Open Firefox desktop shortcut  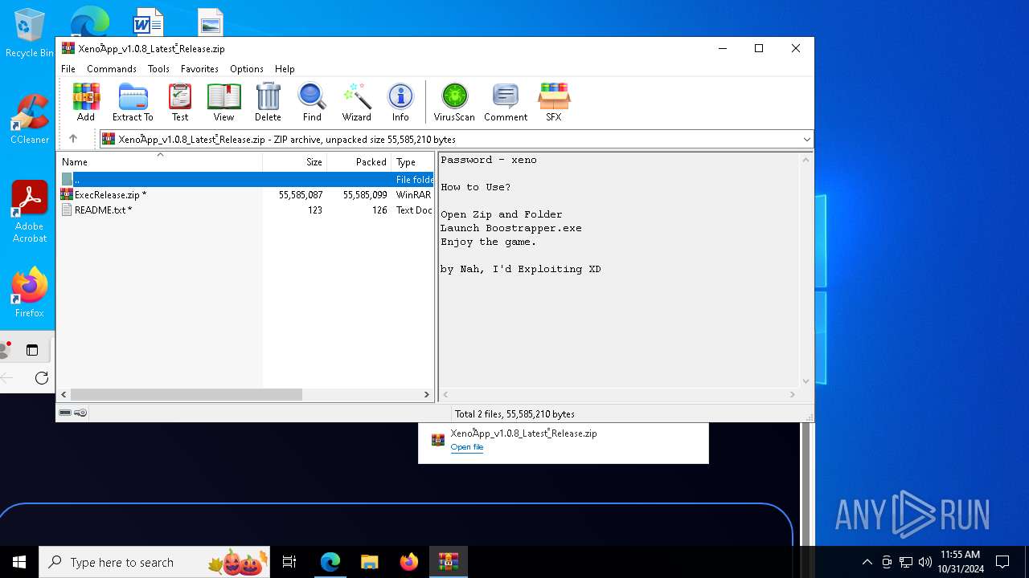[30, 293]
